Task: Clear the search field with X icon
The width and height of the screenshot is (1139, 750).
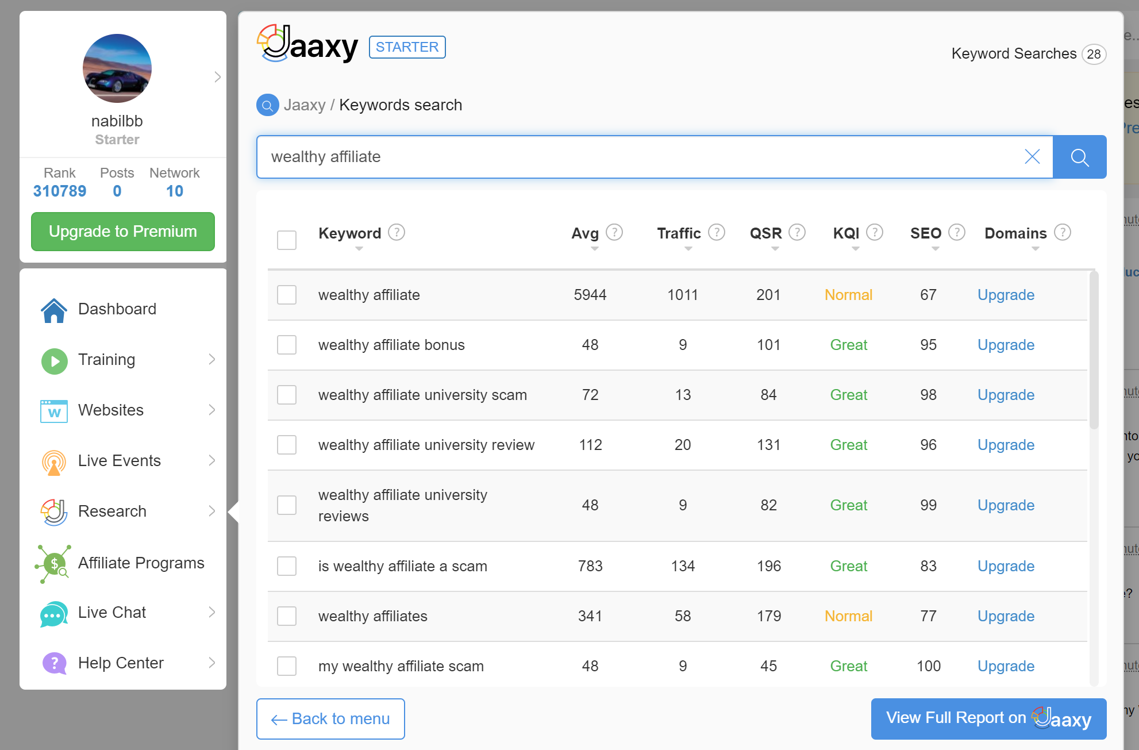Action: tap(1032, 157)
